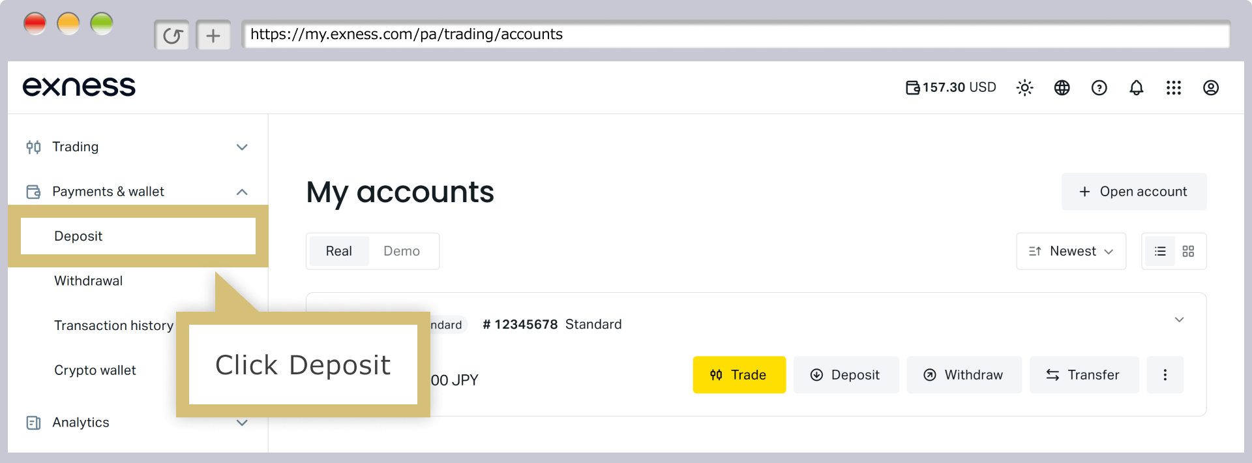Image resolution: width=1252 pixels, height=463 pixels.
Task: Open Transaction history in the sidebar
Action: 113,325
